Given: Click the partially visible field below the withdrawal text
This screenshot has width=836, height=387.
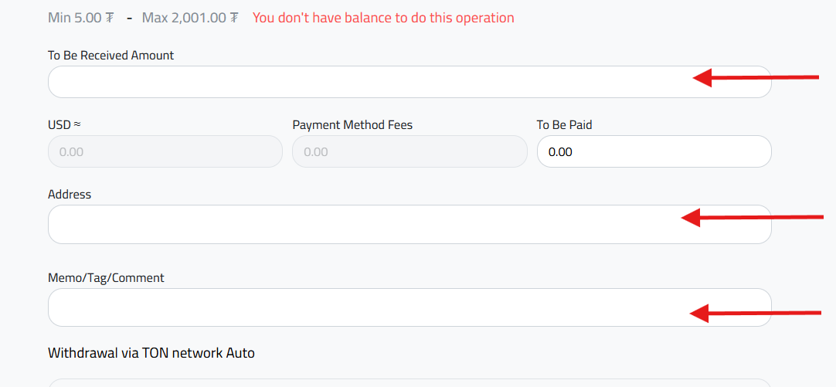Looking at the screenshot, I should coord(410,382).
